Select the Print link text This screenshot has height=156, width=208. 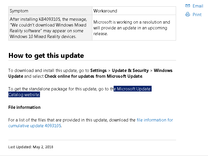point(197,15)
